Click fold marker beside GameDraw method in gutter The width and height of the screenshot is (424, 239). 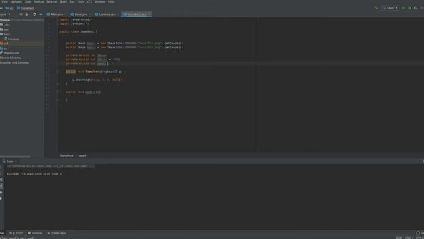pos(58,72)
